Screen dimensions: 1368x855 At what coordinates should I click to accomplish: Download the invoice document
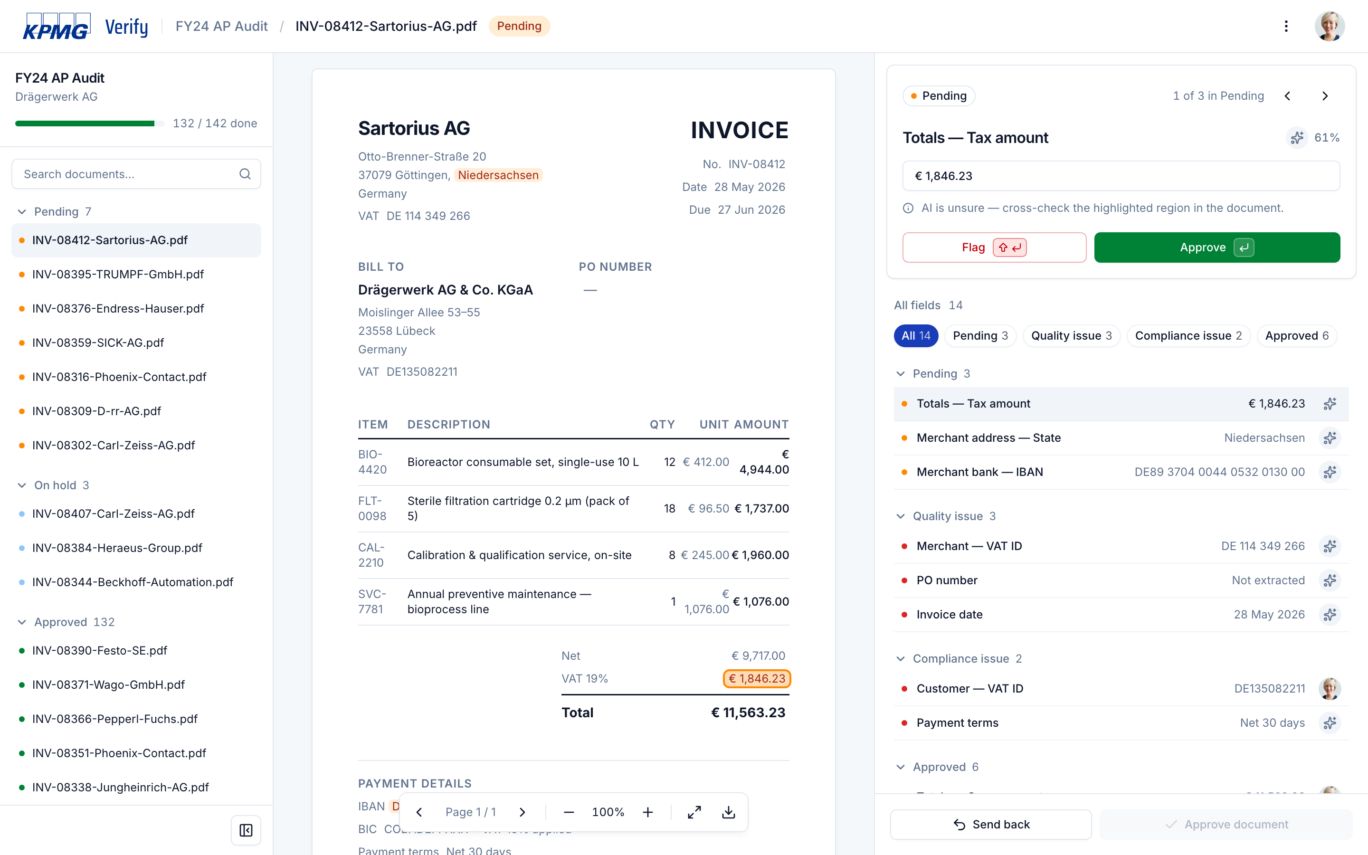point(729,812)
